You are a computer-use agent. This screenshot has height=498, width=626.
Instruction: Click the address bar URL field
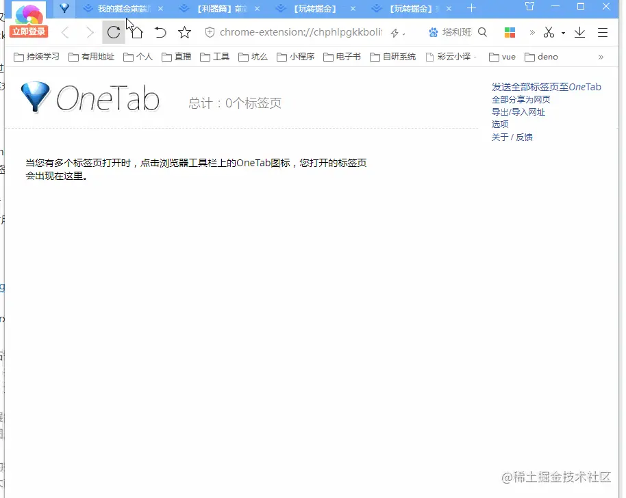[x=300, y=32]
